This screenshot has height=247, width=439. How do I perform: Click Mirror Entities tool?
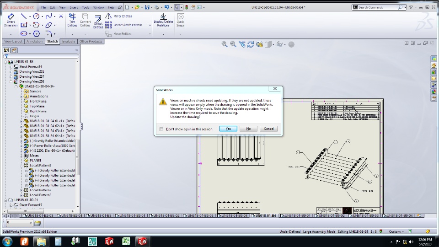pos(119,16)
